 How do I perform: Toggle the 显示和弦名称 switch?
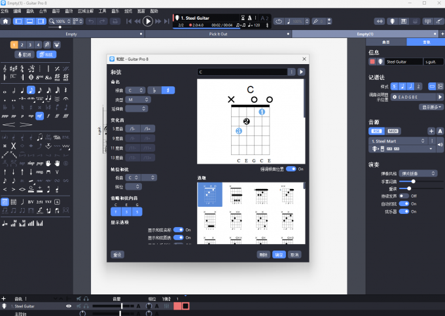(178, 230)
